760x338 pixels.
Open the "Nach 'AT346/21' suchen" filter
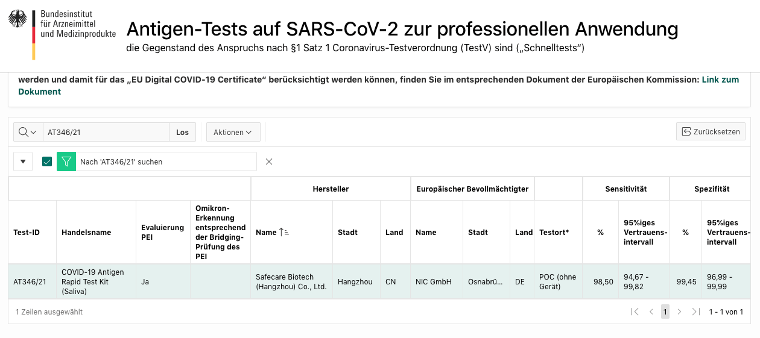click(x=166, y=161)
